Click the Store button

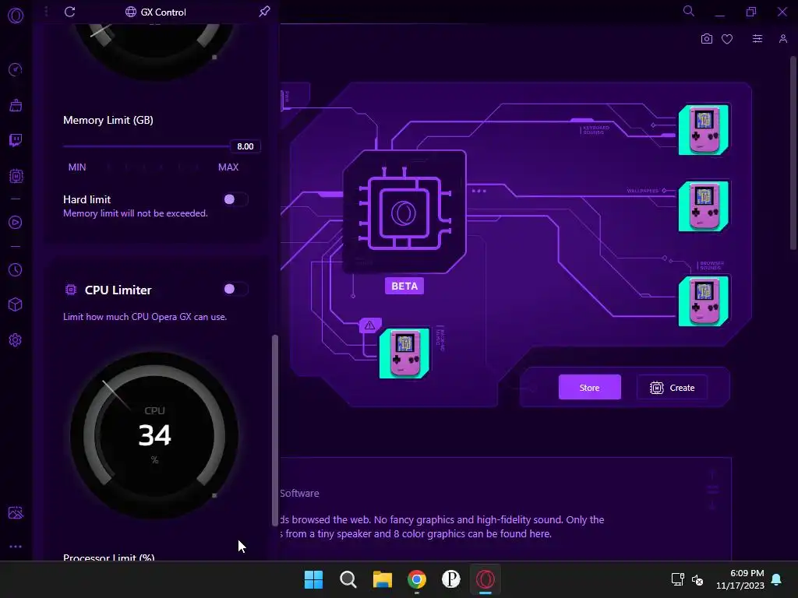[x=589, y=388]
